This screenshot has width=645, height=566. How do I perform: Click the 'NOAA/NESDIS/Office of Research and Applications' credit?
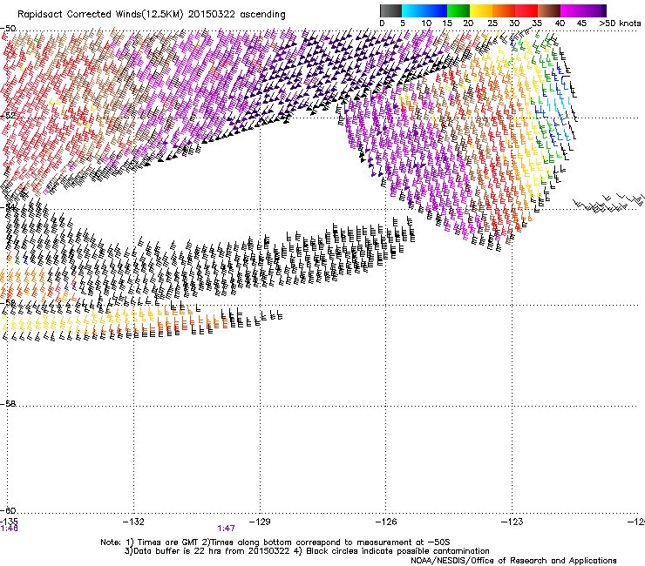[513, 561]
